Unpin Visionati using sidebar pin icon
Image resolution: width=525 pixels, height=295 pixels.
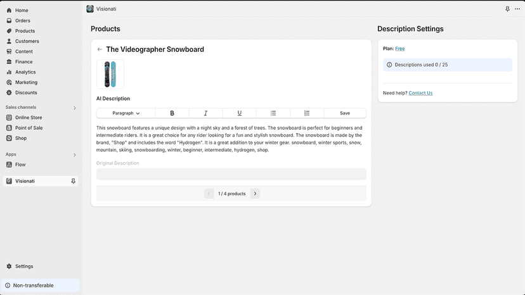tap(73, 181)
